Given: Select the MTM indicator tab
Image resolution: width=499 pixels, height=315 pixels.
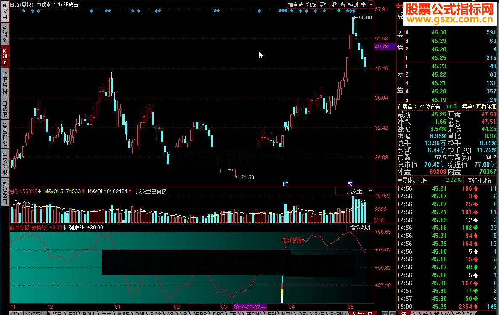Looking at the screenshot, I should (287, 313).
